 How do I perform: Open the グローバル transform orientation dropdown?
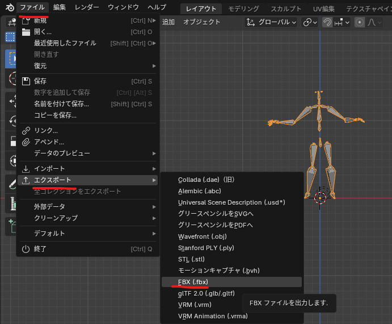point(271,22)
